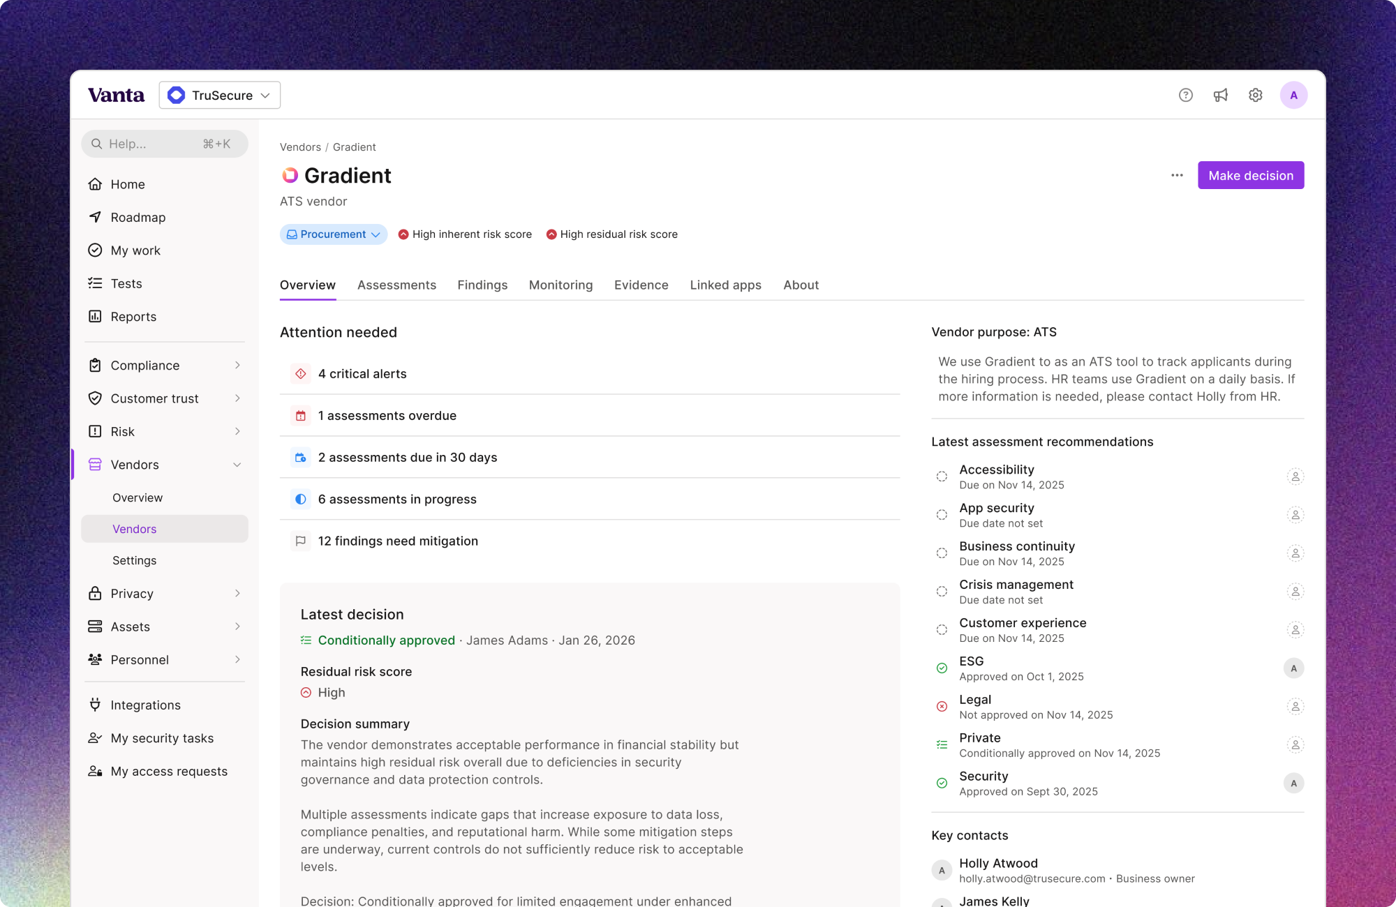
Task: Open Integrations from the sidebar
Action: point(145,705)
